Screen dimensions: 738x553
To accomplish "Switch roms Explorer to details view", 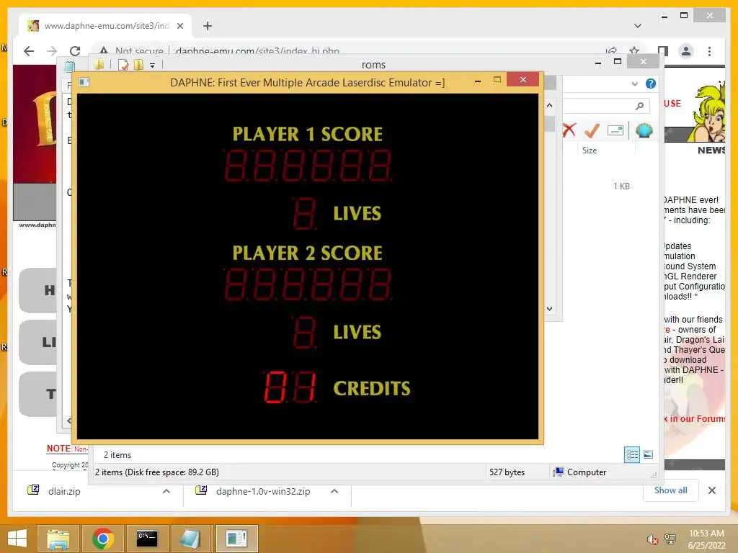I will 632,455.
